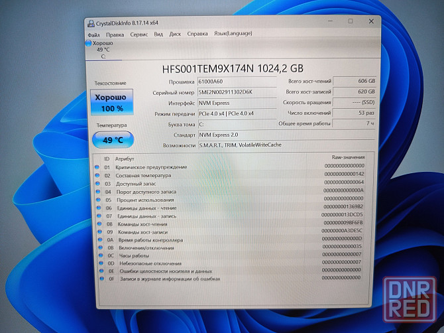Image resolution: width=444 pixels, height=333 pixels.
Task: Open the Диск menu
Action: [x=175, y=34]
